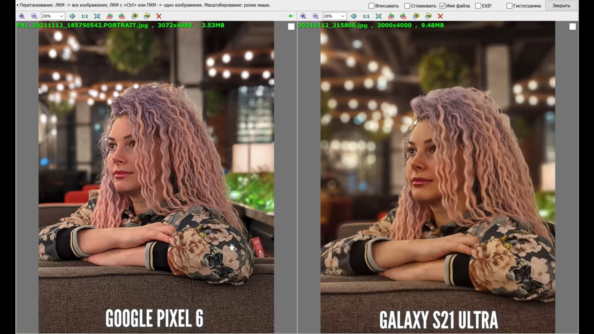Copy right panel image to folder

coord(416,16)
